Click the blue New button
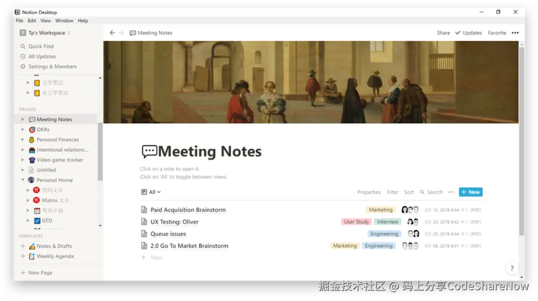This screenshot has width=538, height=301. point(470,192)
